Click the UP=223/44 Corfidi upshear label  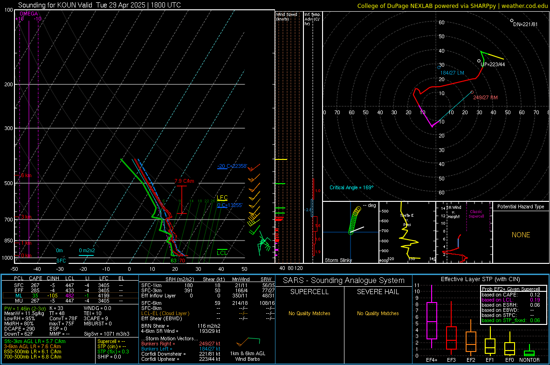[x=493, y=64]
